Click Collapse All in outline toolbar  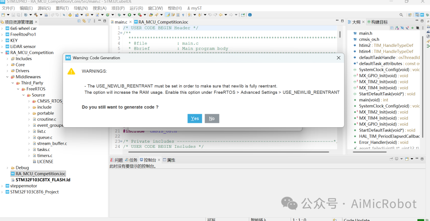(392, 28)
